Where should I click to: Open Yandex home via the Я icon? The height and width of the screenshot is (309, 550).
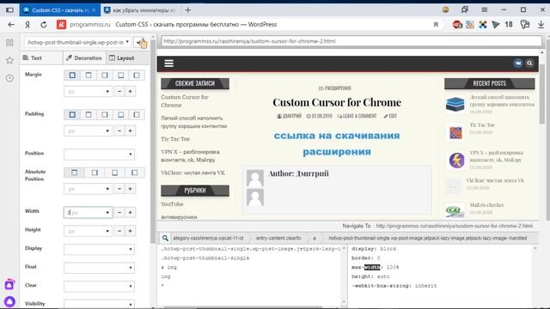(x=27, y=25)
